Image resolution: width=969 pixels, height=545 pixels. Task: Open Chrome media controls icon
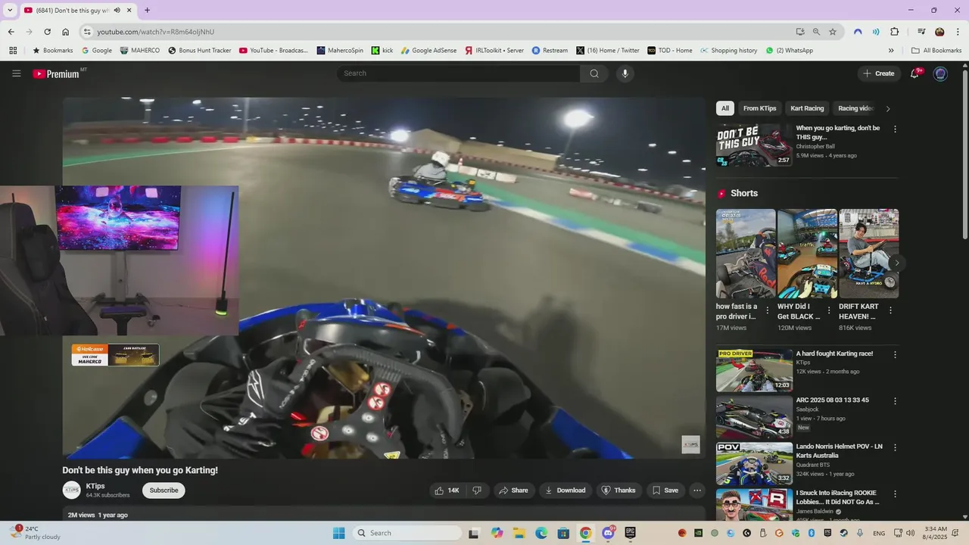point(921,32)
